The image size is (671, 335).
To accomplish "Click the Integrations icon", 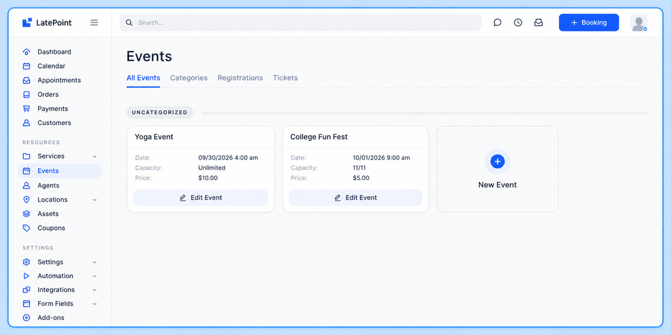I will (26, 290).
